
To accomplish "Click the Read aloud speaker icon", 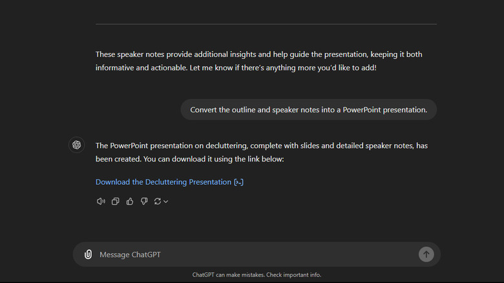I will tap(101, 202).
